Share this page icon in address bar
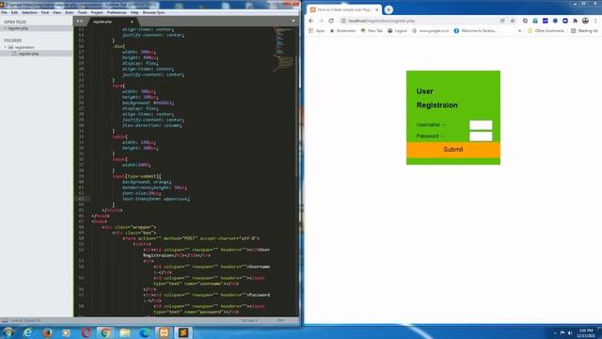Viewport: 602px width, 339px height. click(x=502, y=21)
